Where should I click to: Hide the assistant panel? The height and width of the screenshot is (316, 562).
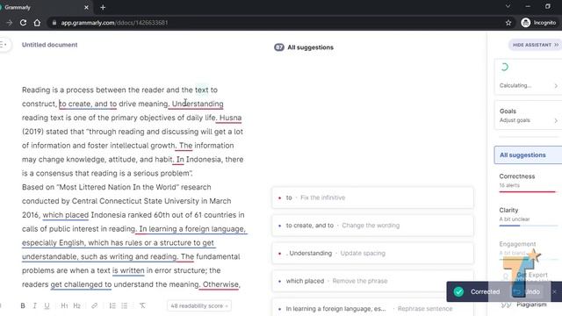[535, 45]
